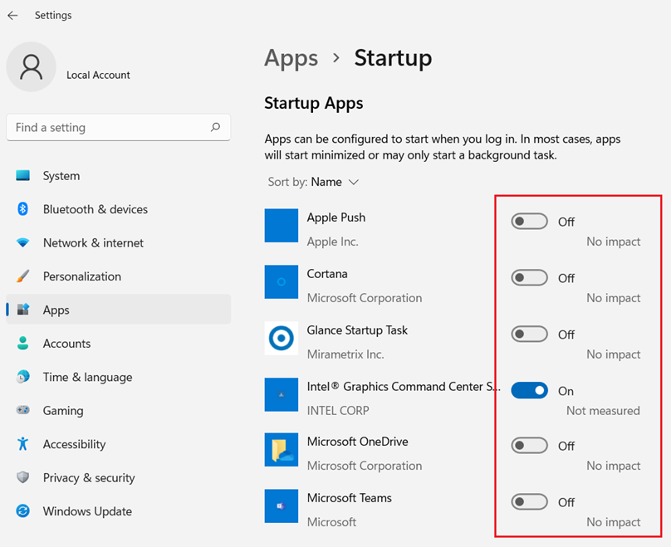Click the Windows Update sidebar icon

[23, 511]
